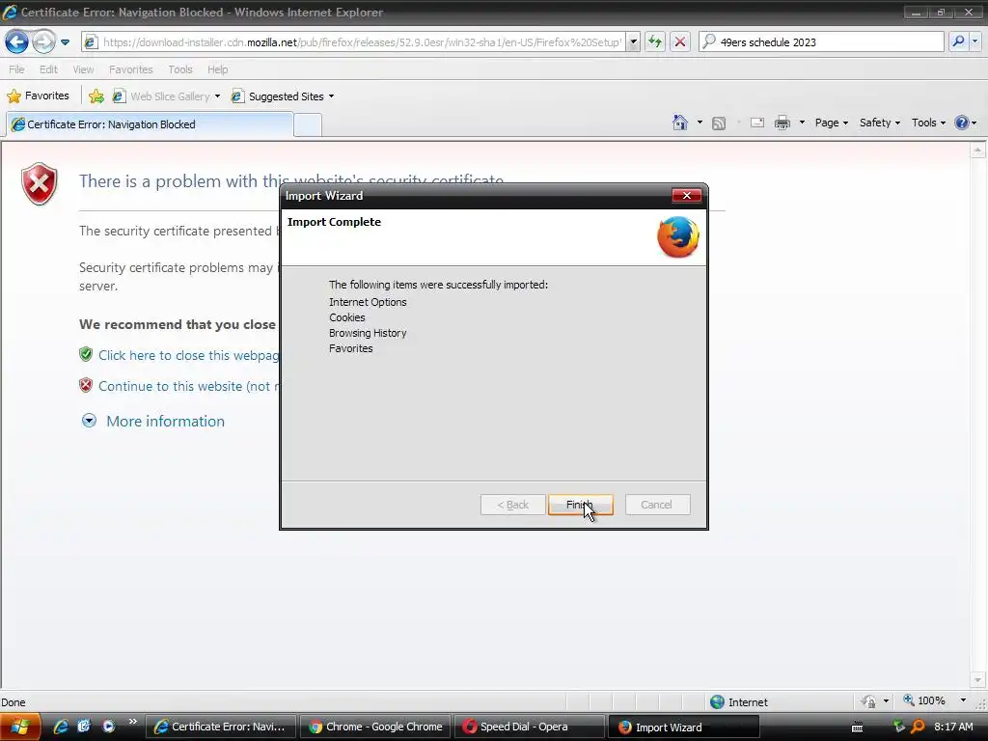Open the Tools menu in menu bar
Screen dimensions: 988x741
(180, 69)
